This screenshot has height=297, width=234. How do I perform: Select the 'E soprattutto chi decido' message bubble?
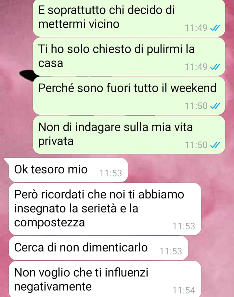(x=129, y=18)
